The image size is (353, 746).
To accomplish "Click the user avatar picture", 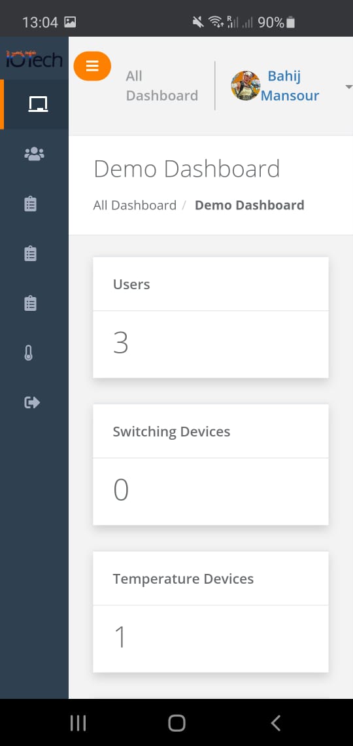I will coord(246,86).
